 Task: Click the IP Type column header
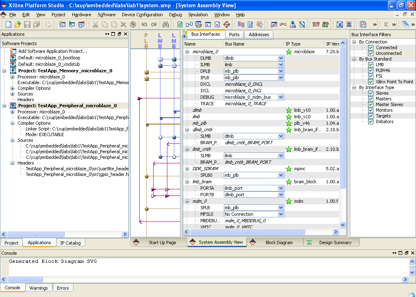coord(304,44)
